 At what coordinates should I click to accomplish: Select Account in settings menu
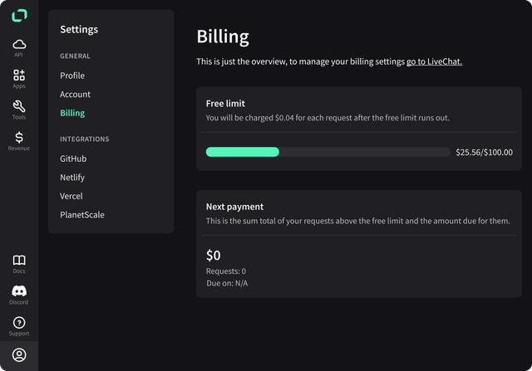(x=75, y=94)
